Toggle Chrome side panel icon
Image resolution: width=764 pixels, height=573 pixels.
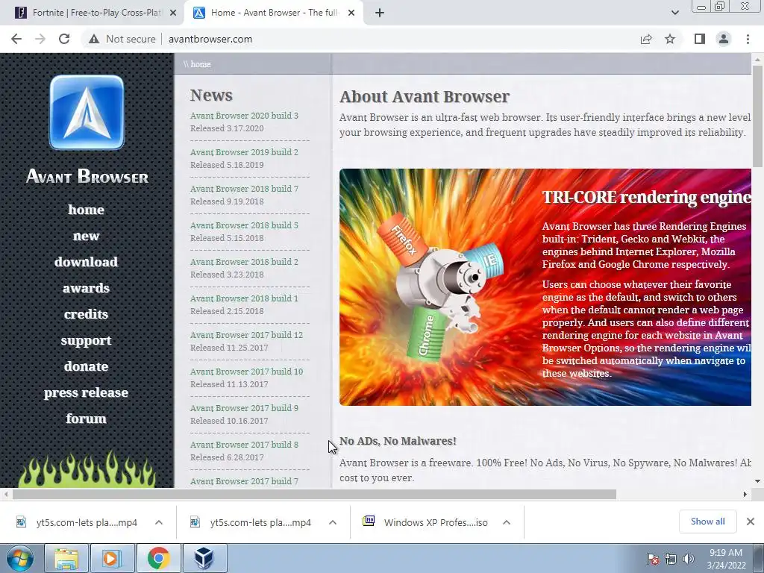pyautogui.click(x=700, y=39)
